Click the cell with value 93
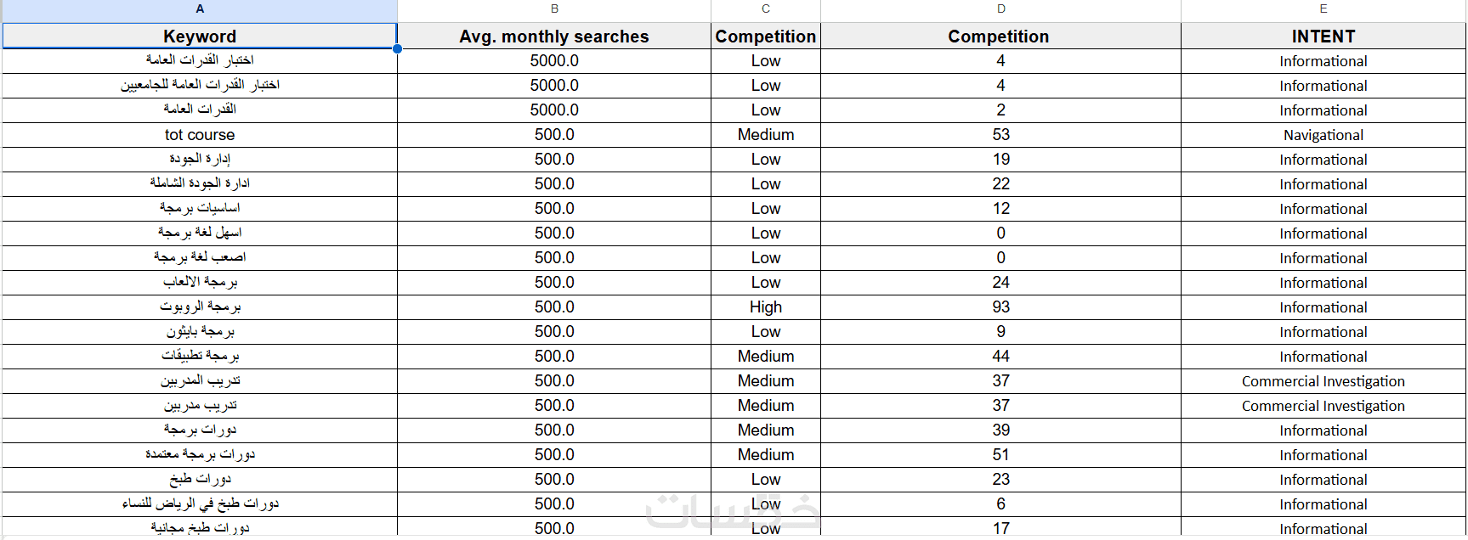This screenshot has width=1468, height=540. click(x=1000, y=307)
